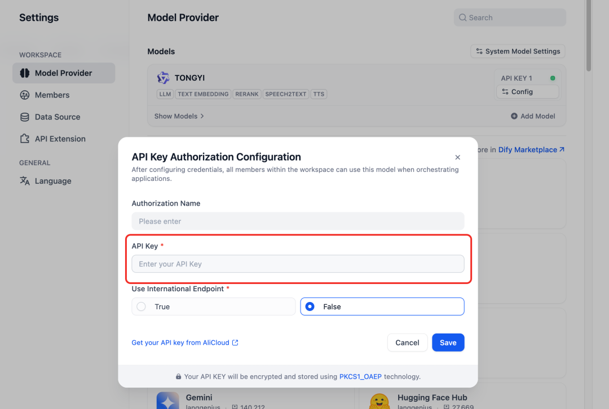Select True for International Endpoint
609x409 pixels.
click(142, 306)
